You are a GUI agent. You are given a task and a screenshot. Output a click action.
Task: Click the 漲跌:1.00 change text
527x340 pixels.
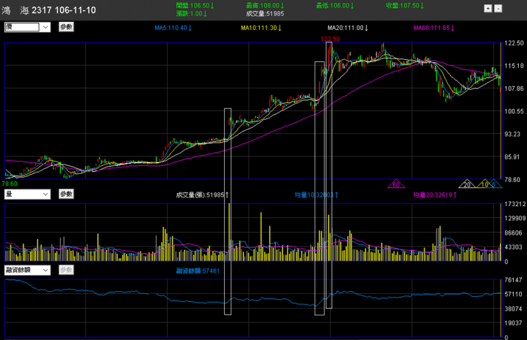click(191, 14)
